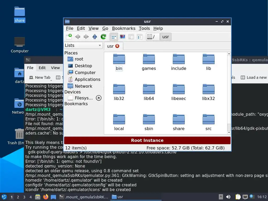268x201 pixels.
Task: Click New Tab in terminal toolbar
Action: 40,77
